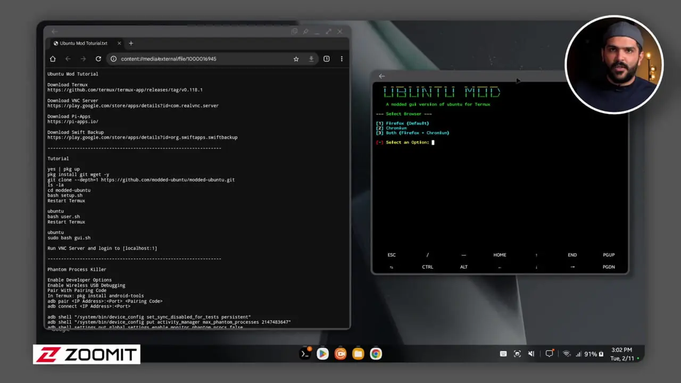
Task: Click the multi-window icon in Chrome header
Action: pyautogui.click(x=294, y=31)
